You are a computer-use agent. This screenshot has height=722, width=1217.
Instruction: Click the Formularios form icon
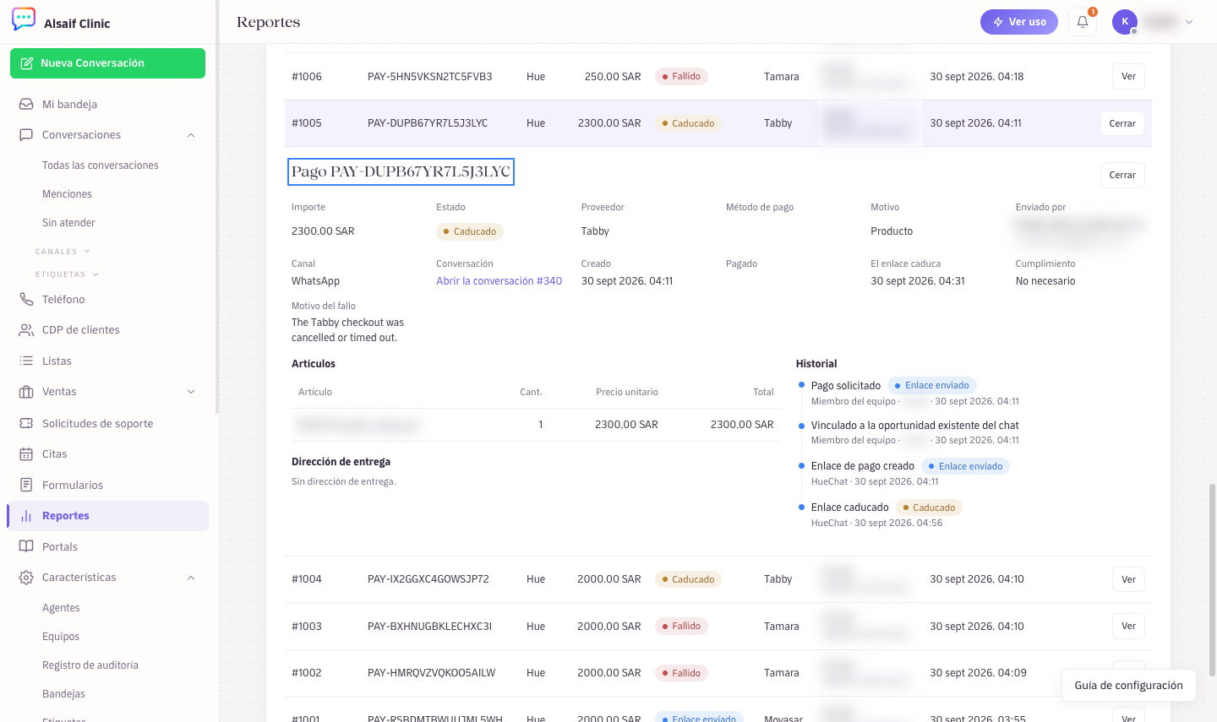pos(26,485)
